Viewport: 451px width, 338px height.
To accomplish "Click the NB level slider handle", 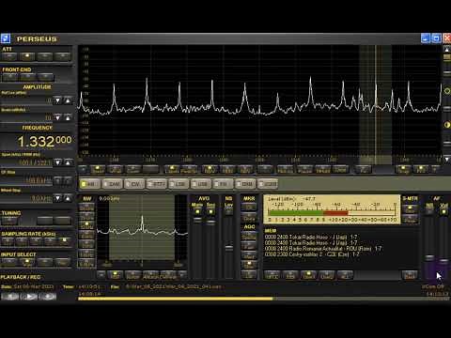I will 229,248.
